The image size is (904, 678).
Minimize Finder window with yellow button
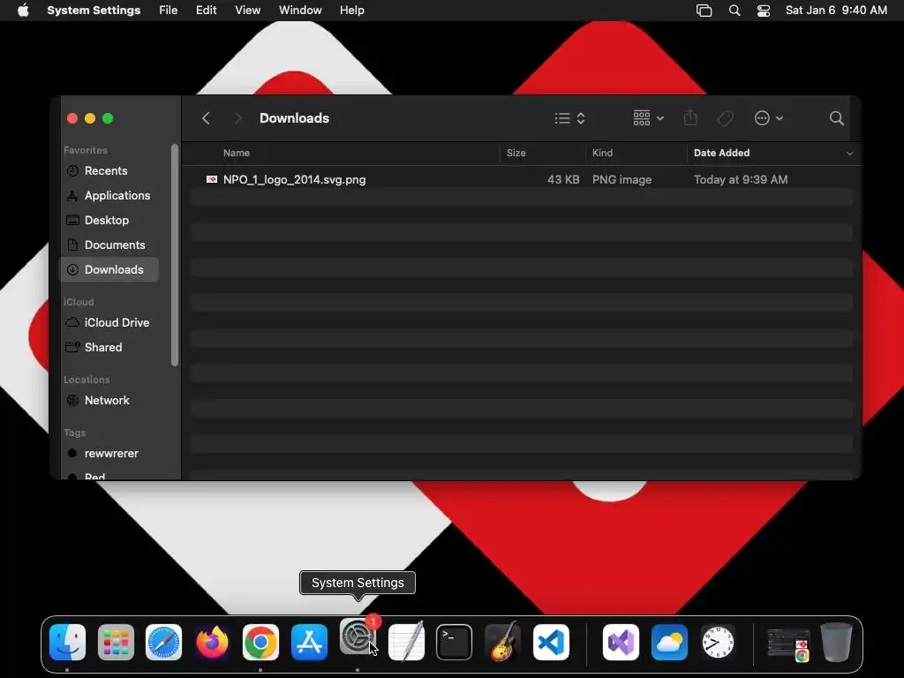pos(90,118)
